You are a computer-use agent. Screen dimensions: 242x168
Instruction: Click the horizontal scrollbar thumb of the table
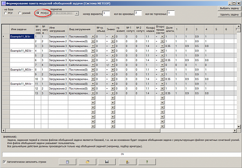tap(83, 131)
